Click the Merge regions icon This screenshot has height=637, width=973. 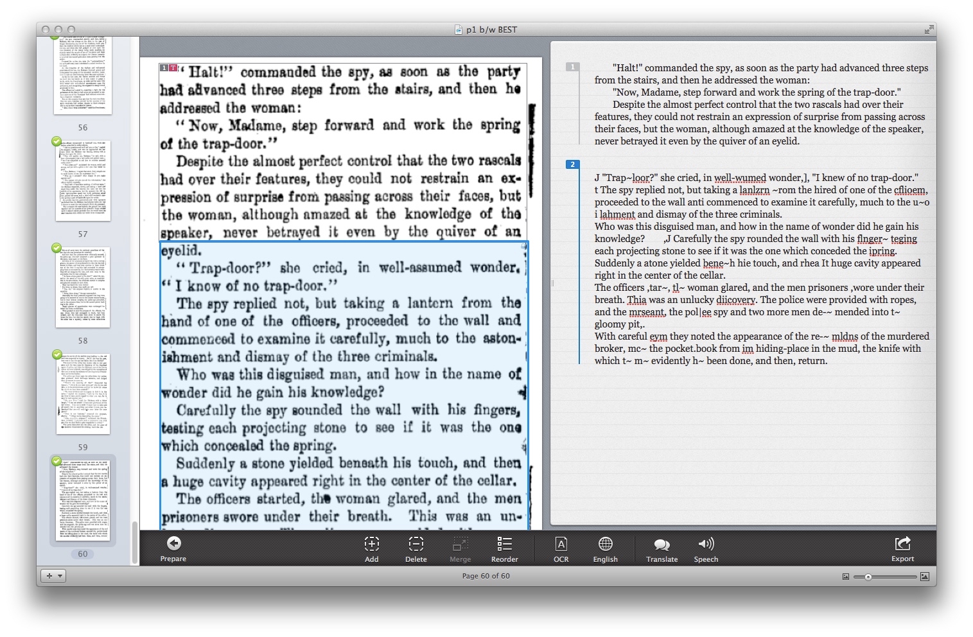pos(460,544)
